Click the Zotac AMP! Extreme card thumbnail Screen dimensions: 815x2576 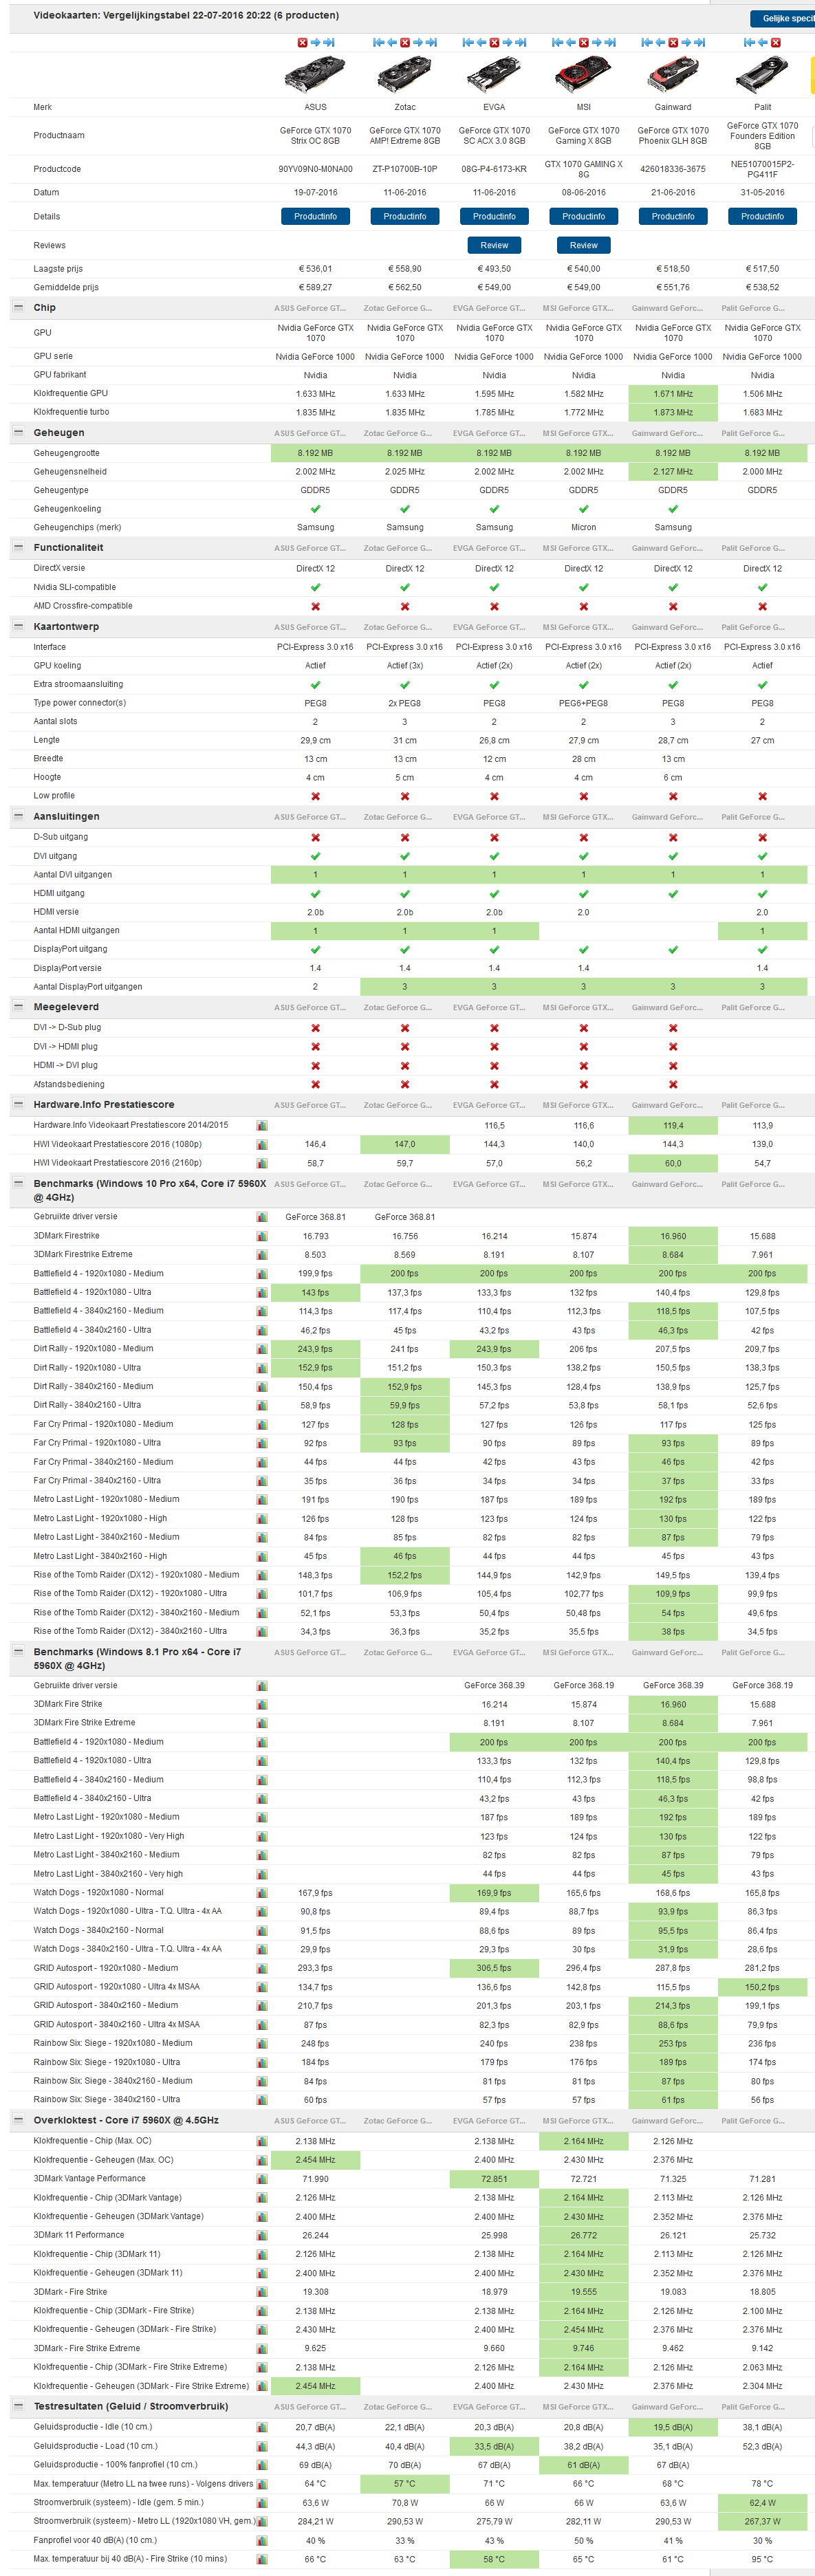click(x=405, y=75)
